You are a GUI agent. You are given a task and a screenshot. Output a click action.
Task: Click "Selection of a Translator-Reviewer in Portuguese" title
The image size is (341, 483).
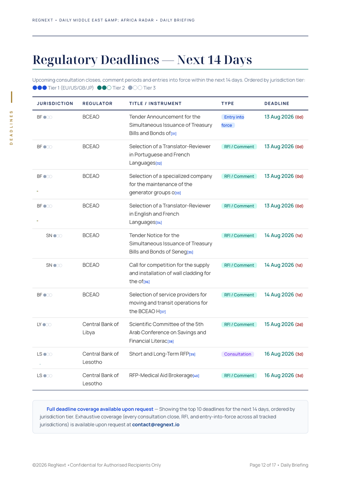coord(170,155)
